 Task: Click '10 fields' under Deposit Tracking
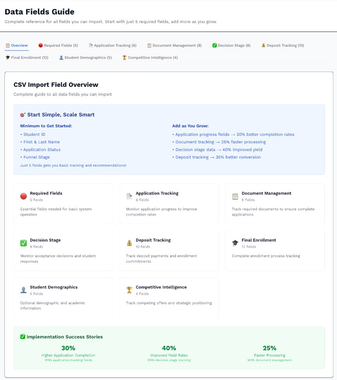(x=143, y=247)
